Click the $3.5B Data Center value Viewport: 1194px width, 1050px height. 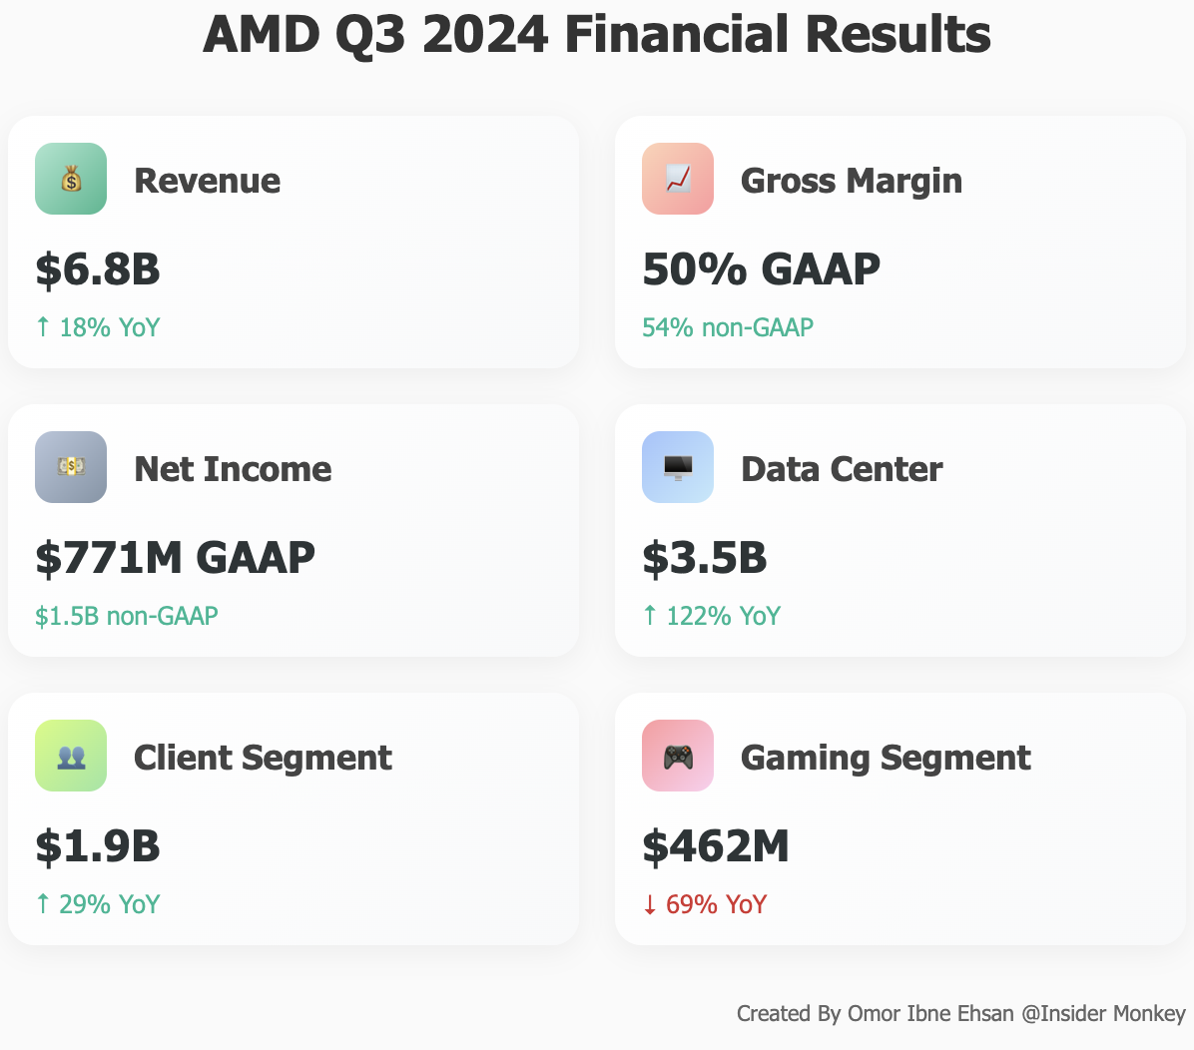click(705, 558)
